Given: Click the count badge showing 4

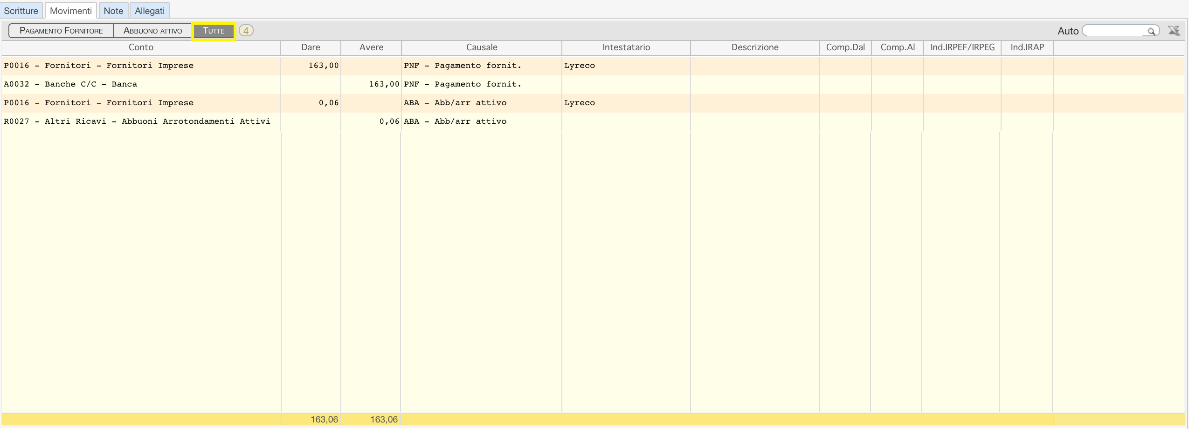Looking at the screenshot, I should 246,31.
